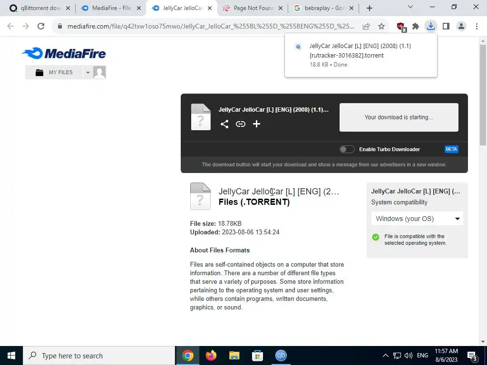Click the Windows taskbar search box

pos(99,355)
